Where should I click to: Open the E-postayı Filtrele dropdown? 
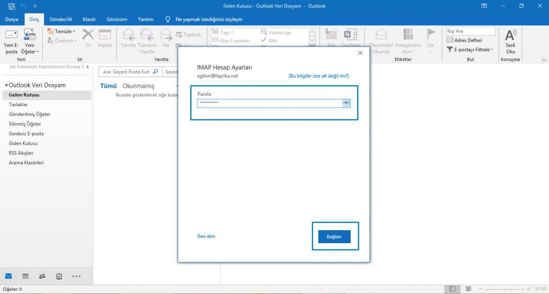tap(470, 49)
